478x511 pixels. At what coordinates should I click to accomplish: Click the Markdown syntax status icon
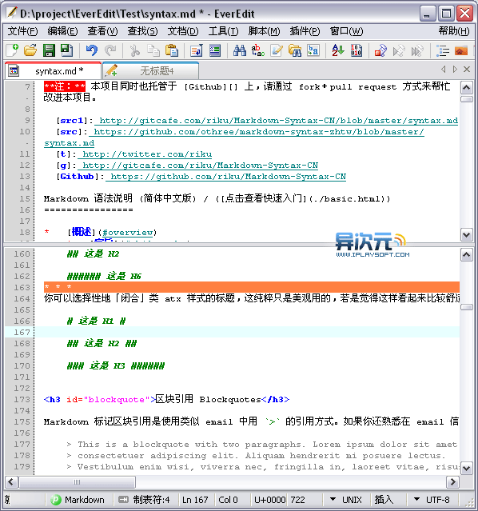(x=56, y=500)
